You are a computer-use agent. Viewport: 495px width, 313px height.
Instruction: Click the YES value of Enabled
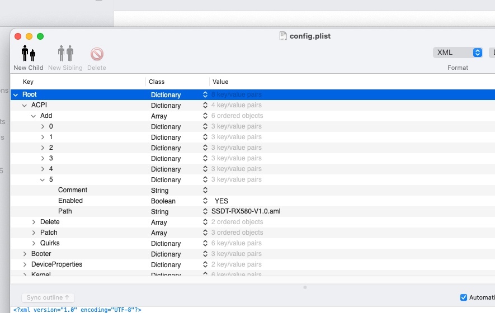pyautogui.click(x=221, y=201)
